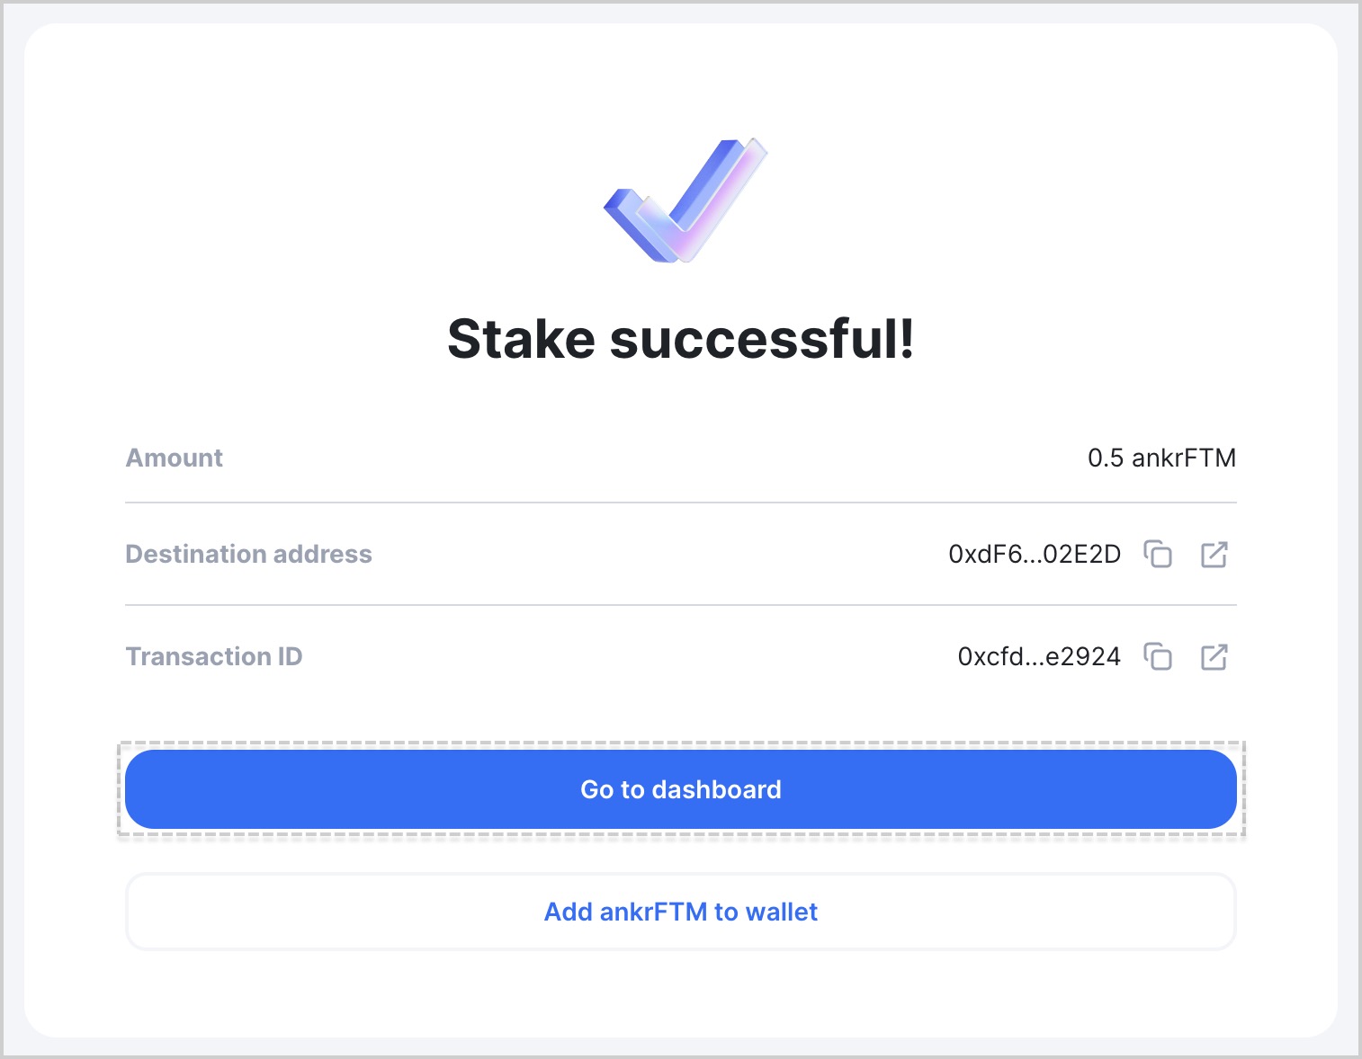
Task: Click divider line under Destination address row
Action: point(681,605)
